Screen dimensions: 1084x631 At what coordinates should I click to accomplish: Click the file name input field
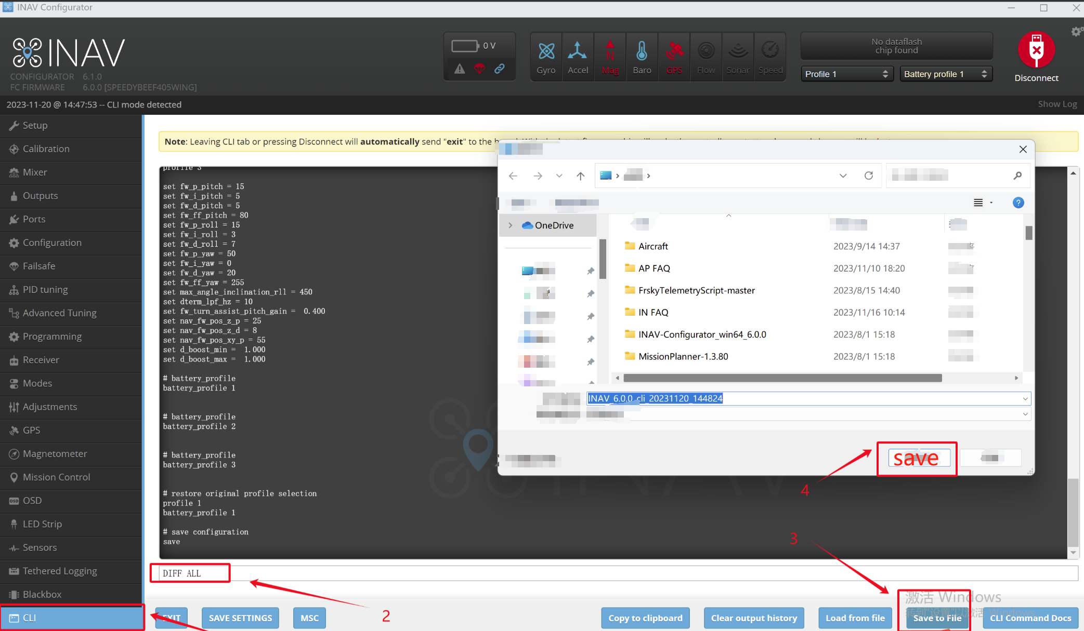tap(808, 398)
